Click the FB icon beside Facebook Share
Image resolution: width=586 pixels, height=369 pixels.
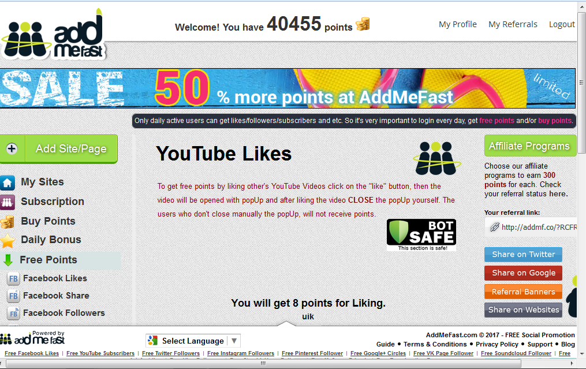click(x=13, y=296)
